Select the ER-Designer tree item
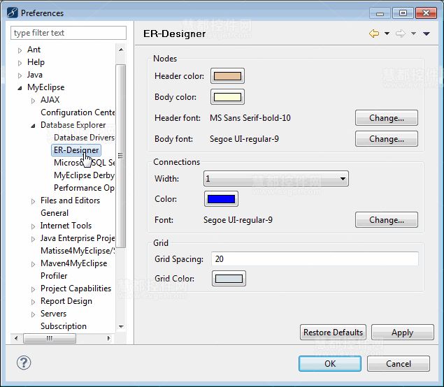The width and height of the screenshot is (444, 387). tap(76, 150)
